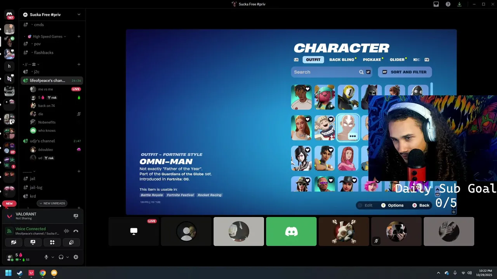The width and height of the screenshot is (497, 279).
Task: Click the server icon with 37 badge
Action: coord(9,148)
